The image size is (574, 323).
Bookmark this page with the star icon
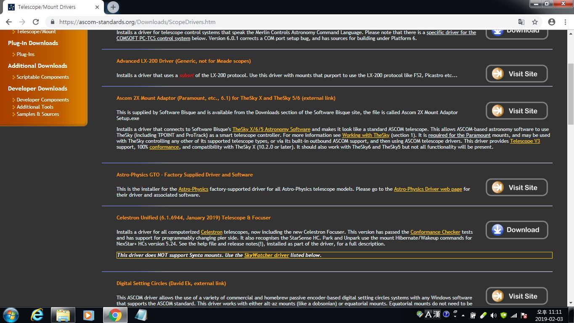[x=535, y=22]
